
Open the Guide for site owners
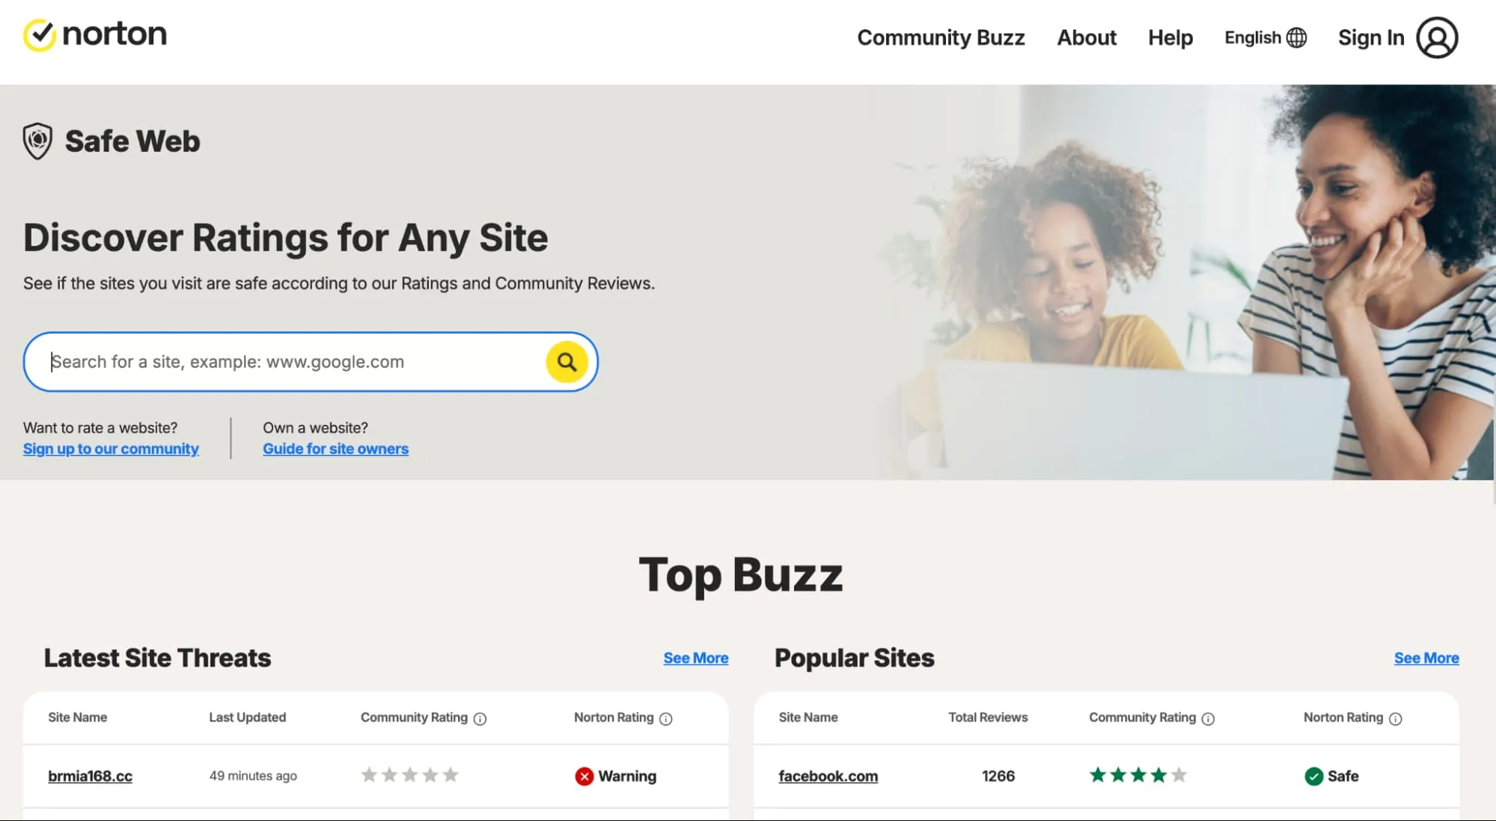[335, 449]
